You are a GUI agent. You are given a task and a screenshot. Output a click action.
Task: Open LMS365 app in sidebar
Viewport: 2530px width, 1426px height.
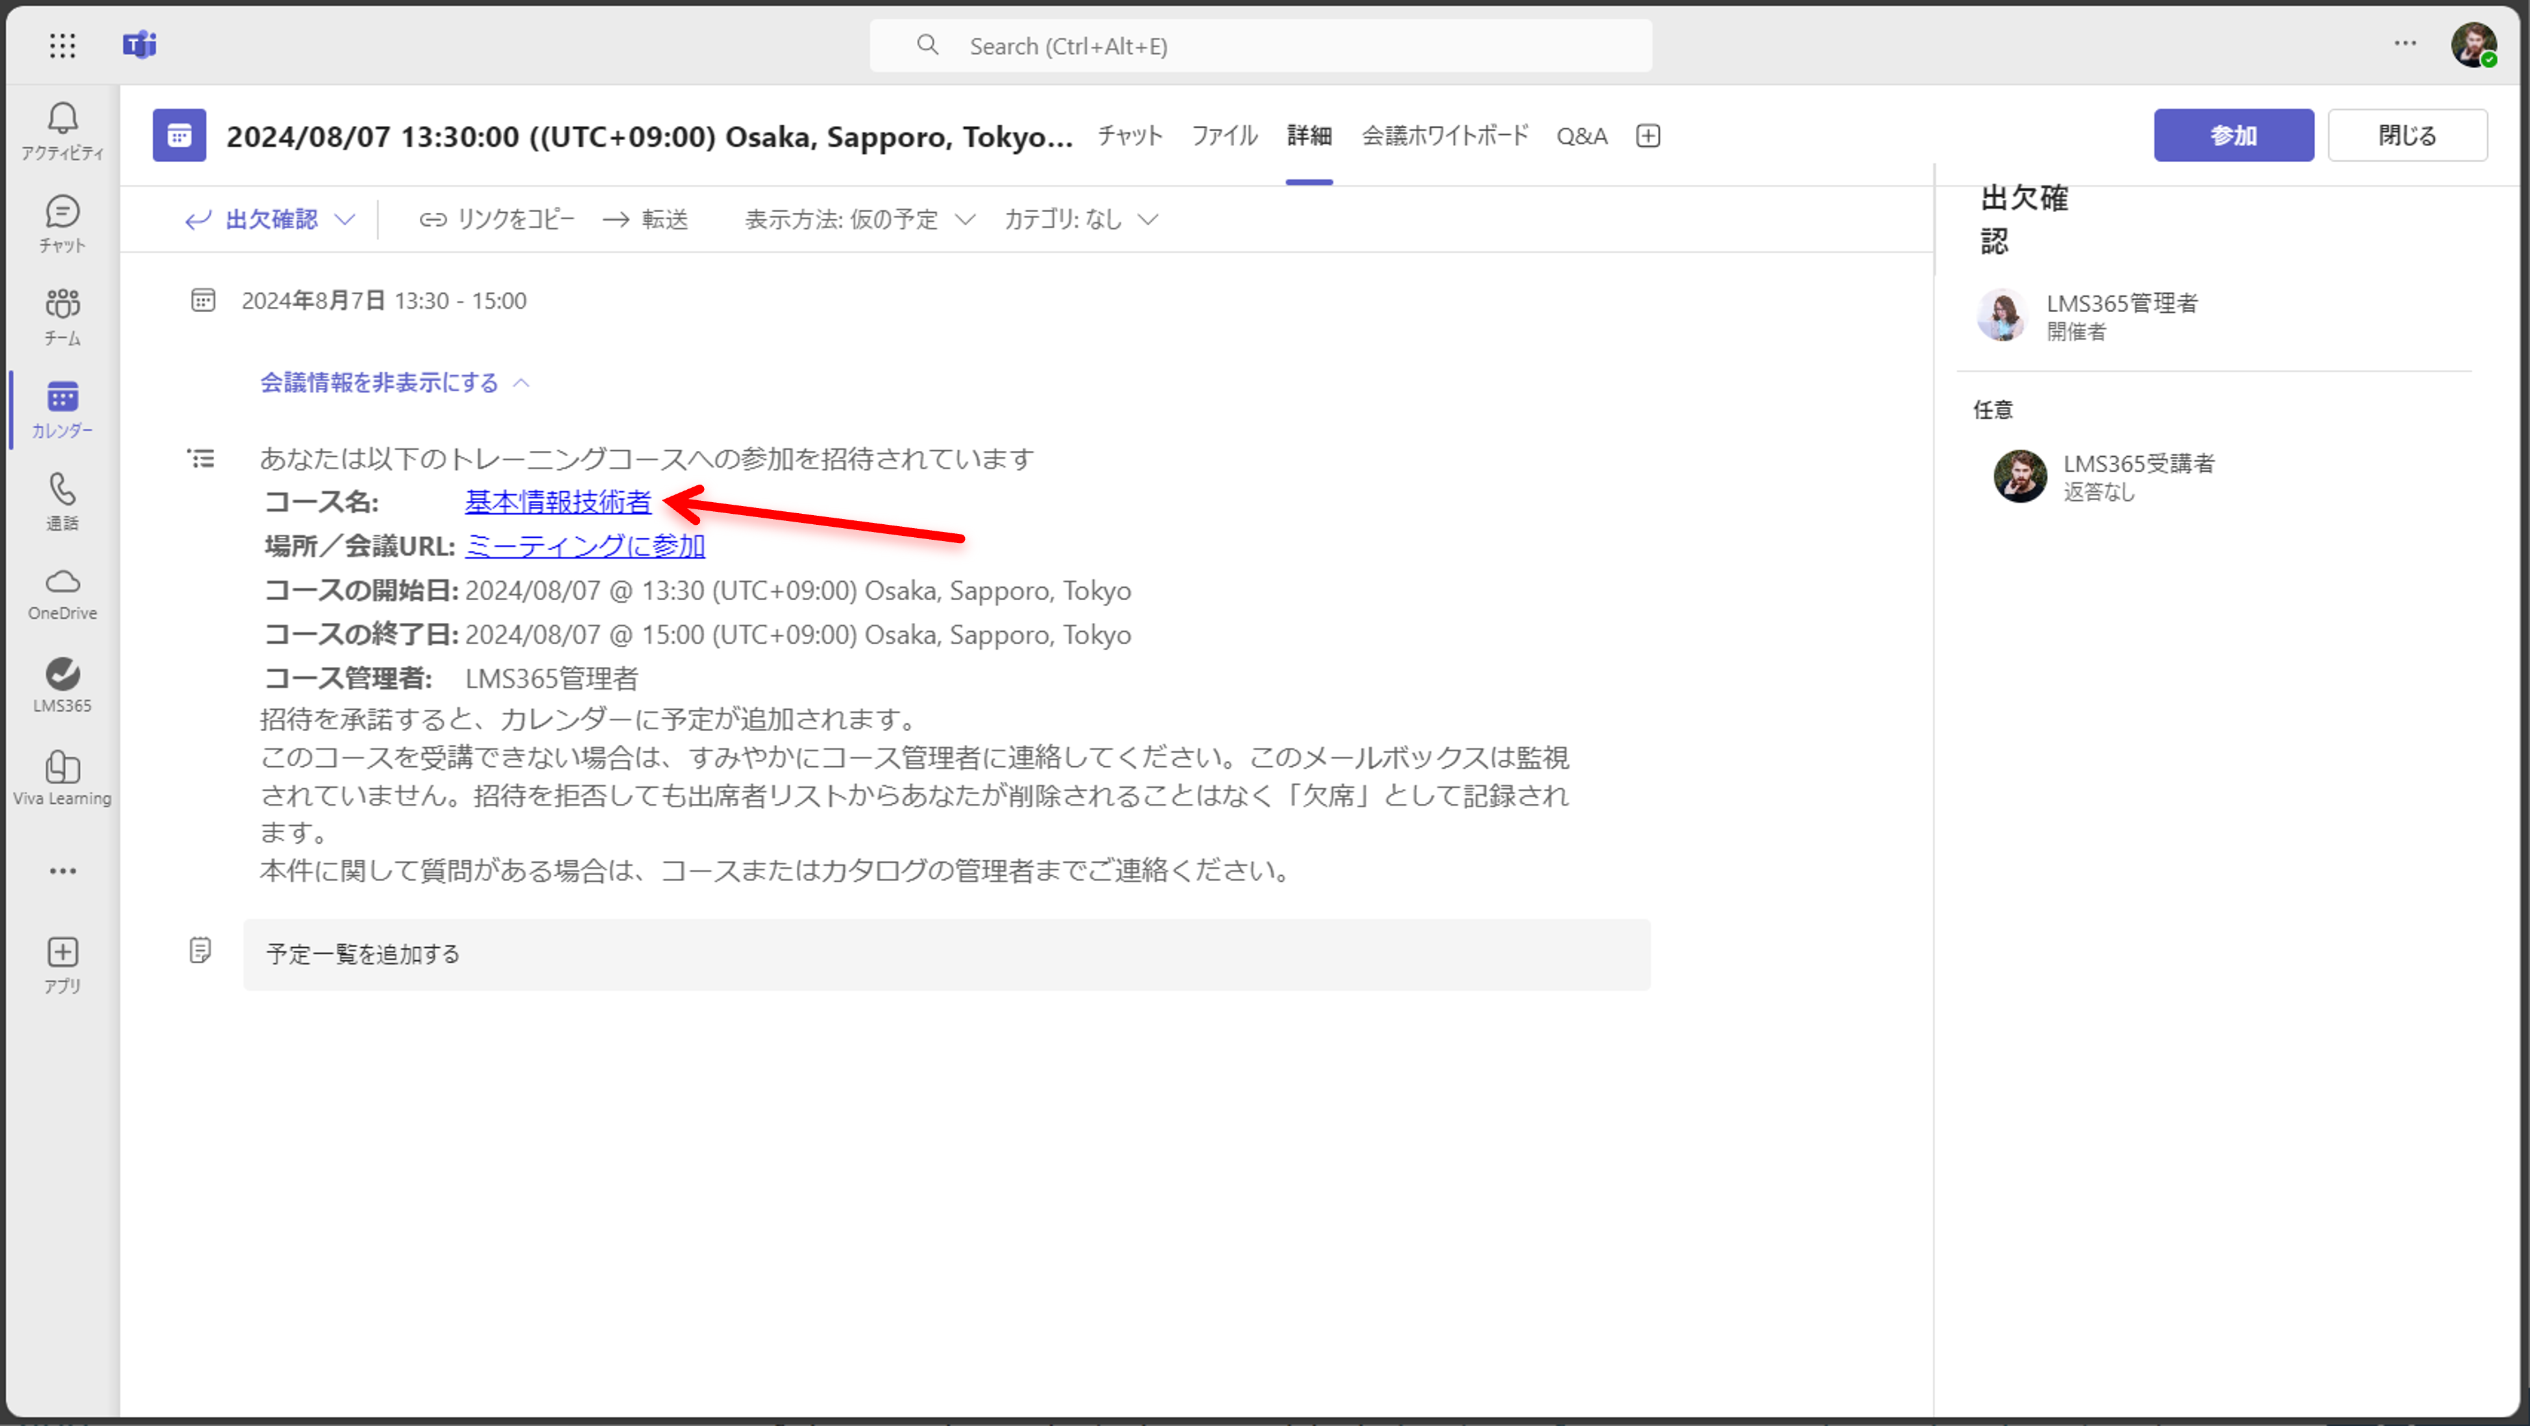click(x=63, y=686)
